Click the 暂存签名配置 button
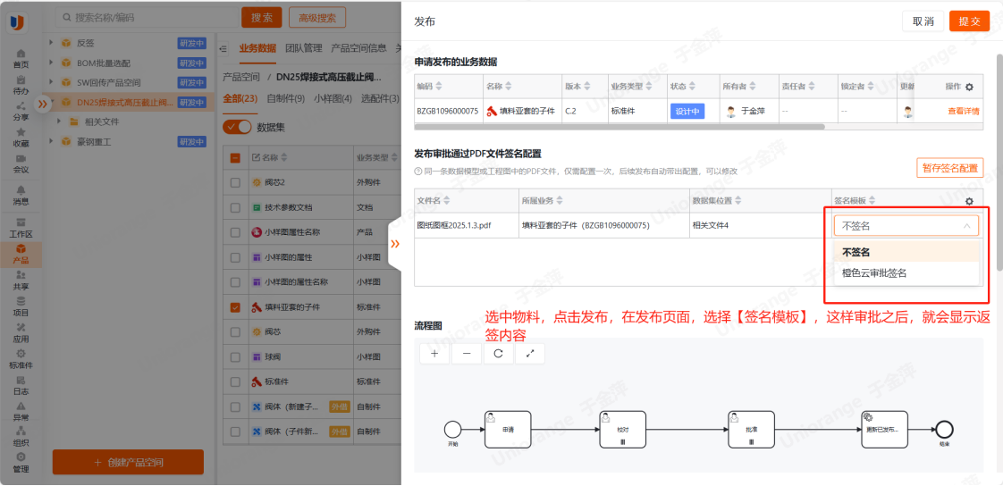The image size is (1003, 486). point(949,168)
